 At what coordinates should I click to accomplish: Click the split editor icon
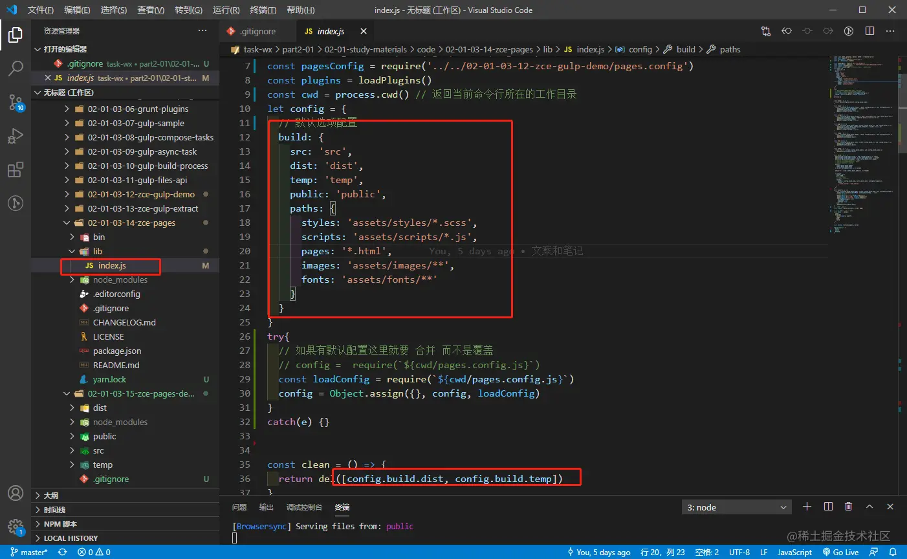[x=869, y=31]
